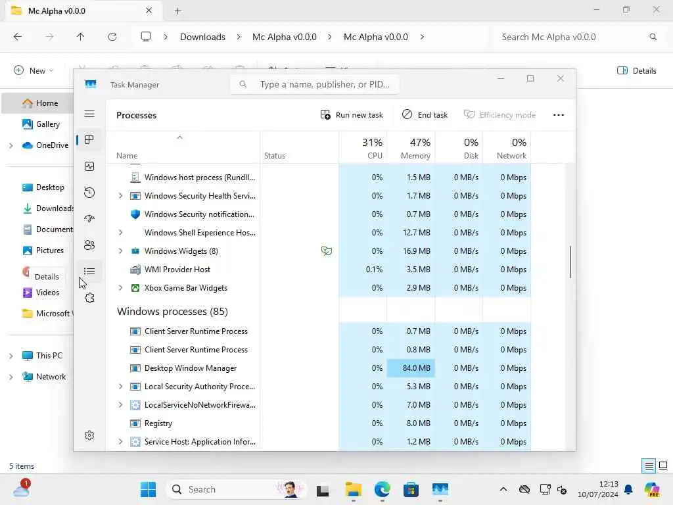Sort processes by Memory column

pyautogui.click(x=411, y=147)
